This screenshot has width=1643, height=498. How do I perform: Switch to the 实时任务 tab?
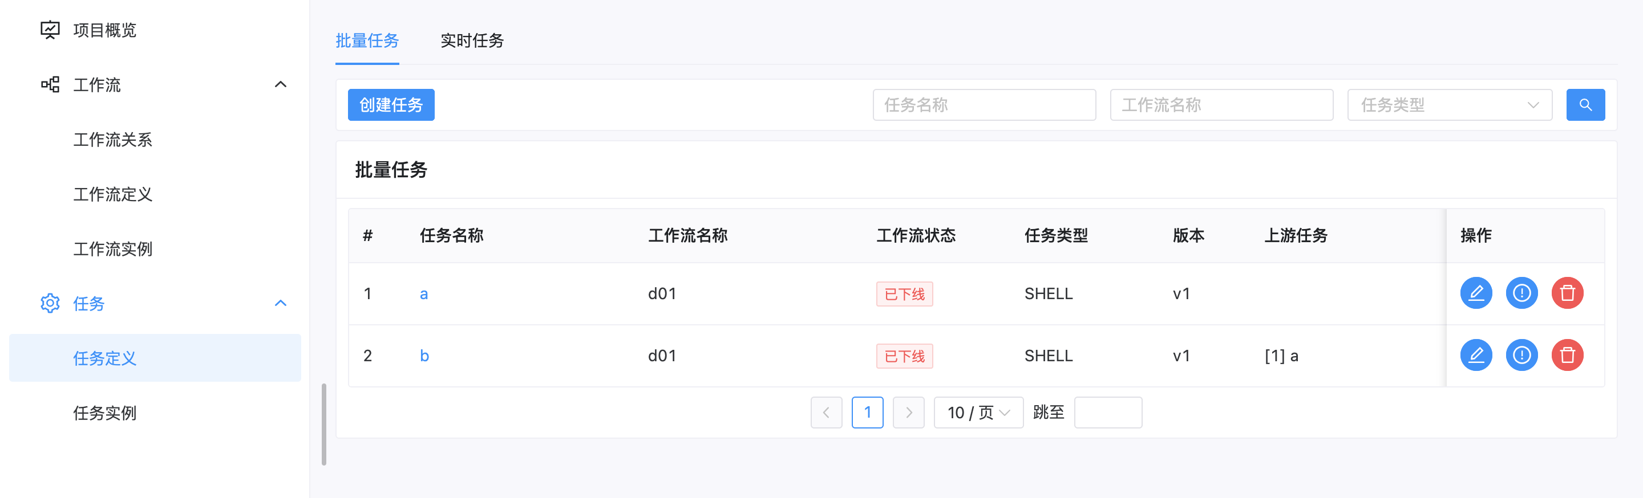tap(472, 41)
